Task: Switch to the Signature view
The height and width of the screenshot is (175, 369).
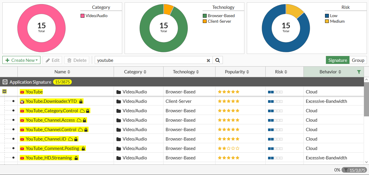Action: (338, 60)
